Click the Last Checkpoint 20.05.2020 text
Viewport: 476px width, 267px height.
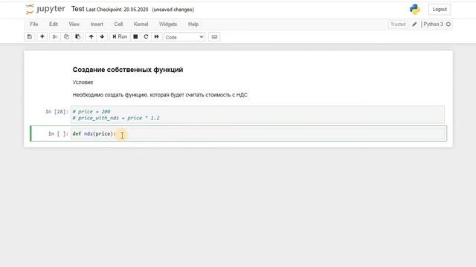[x=118, y=10]
